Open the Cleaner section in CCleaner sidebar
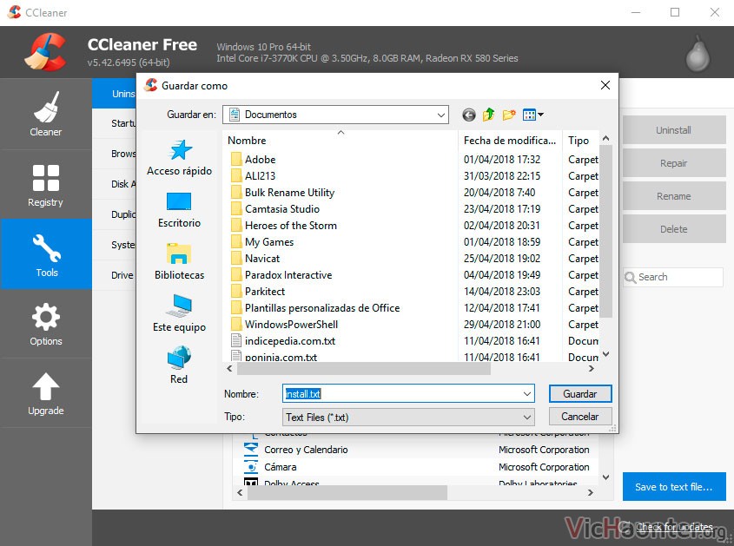Screen dimensions: 734x546 click(46, 115)
